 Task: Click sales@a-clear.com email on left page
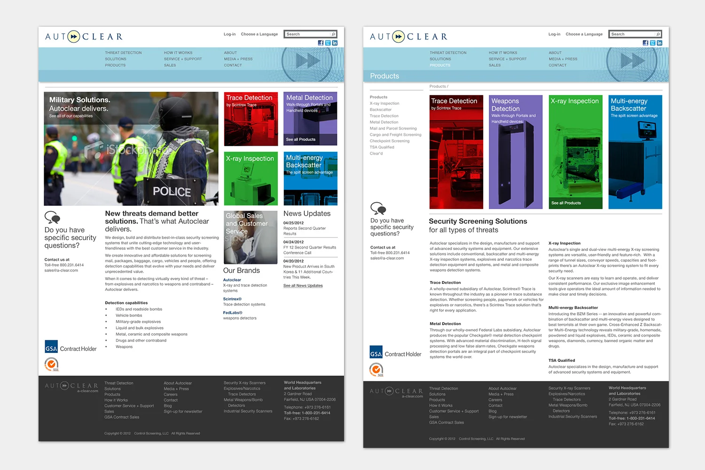61,270
